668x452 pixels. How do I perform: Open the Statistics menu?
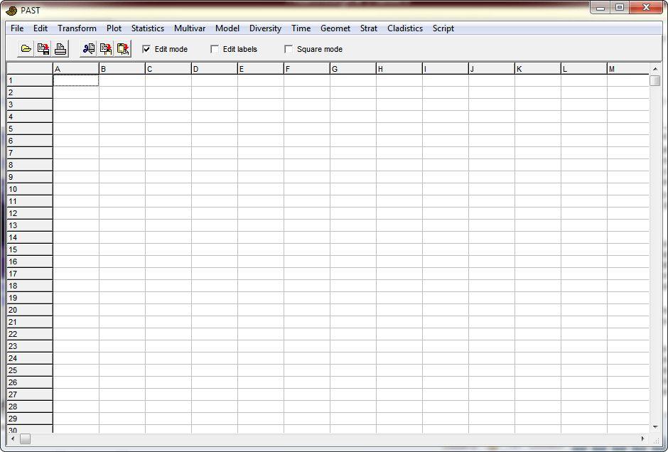[148, 28]
